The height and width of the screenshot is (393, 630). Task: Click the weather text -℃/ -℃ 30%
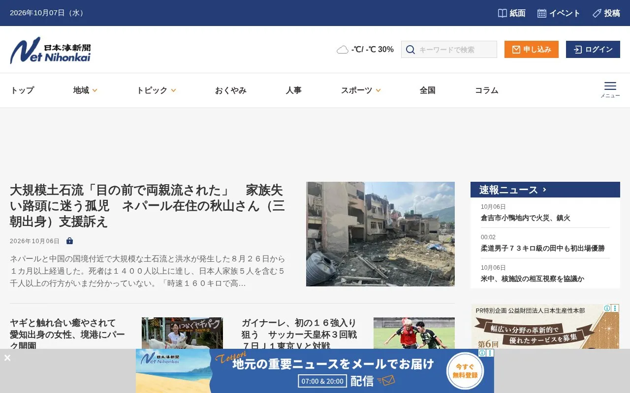(x=373, y=50)
